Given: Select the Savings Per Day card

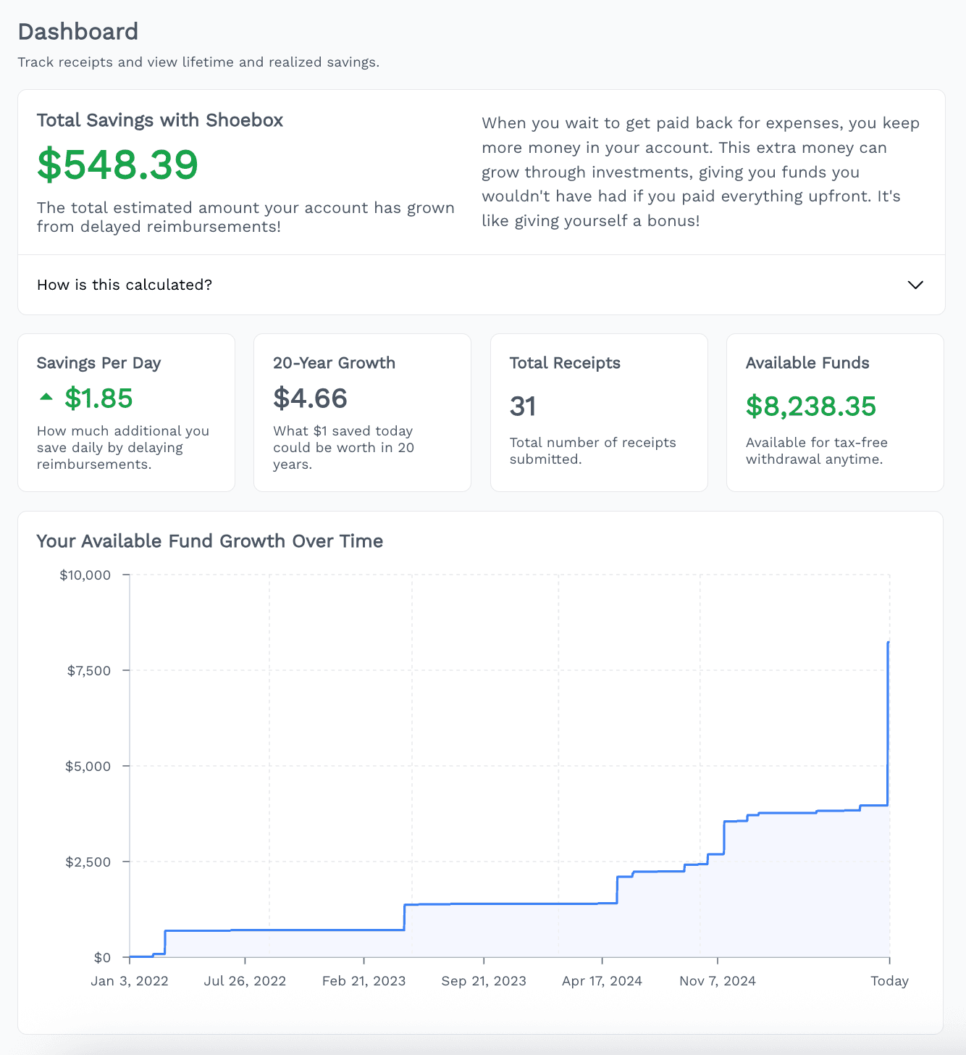Looking at the screenshot, I should pyautogui.click(x=126, y=412).
